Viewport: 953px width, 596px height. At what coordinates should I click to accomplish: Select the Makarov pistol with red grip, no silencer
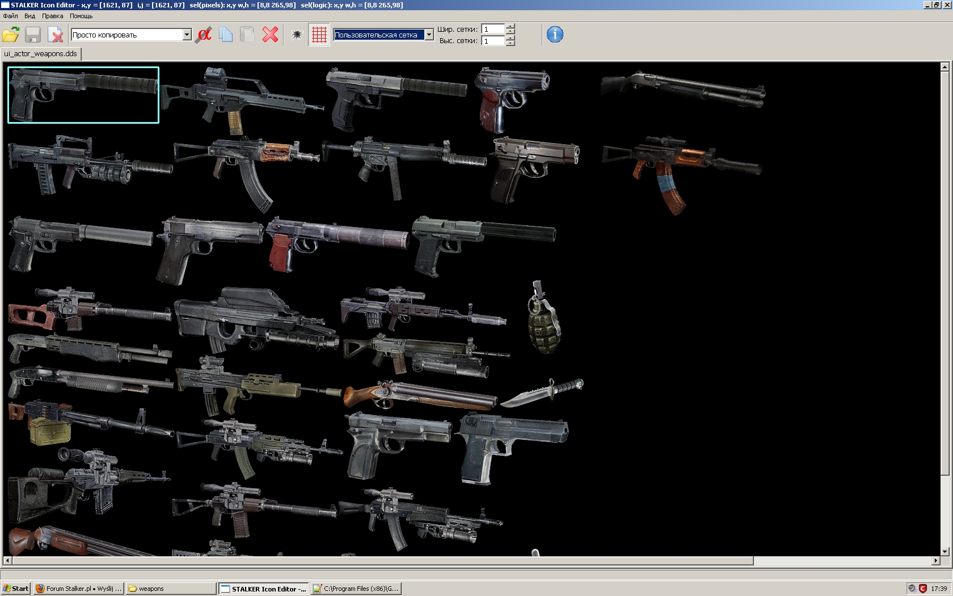tap(513, 99)
